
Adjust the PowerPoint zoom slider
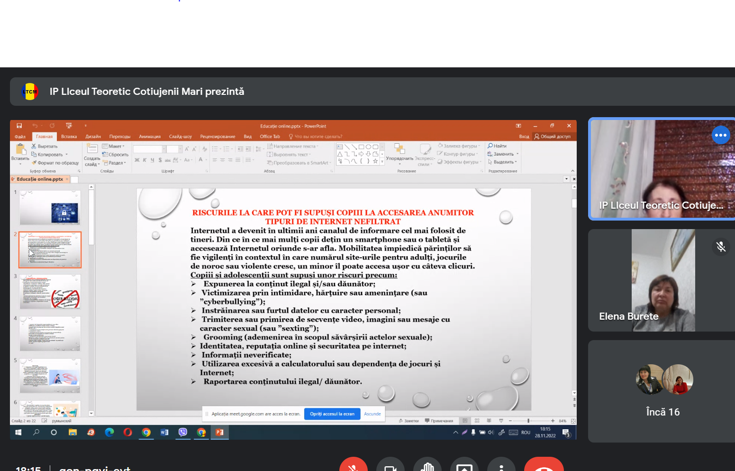(x=528, y=421)
